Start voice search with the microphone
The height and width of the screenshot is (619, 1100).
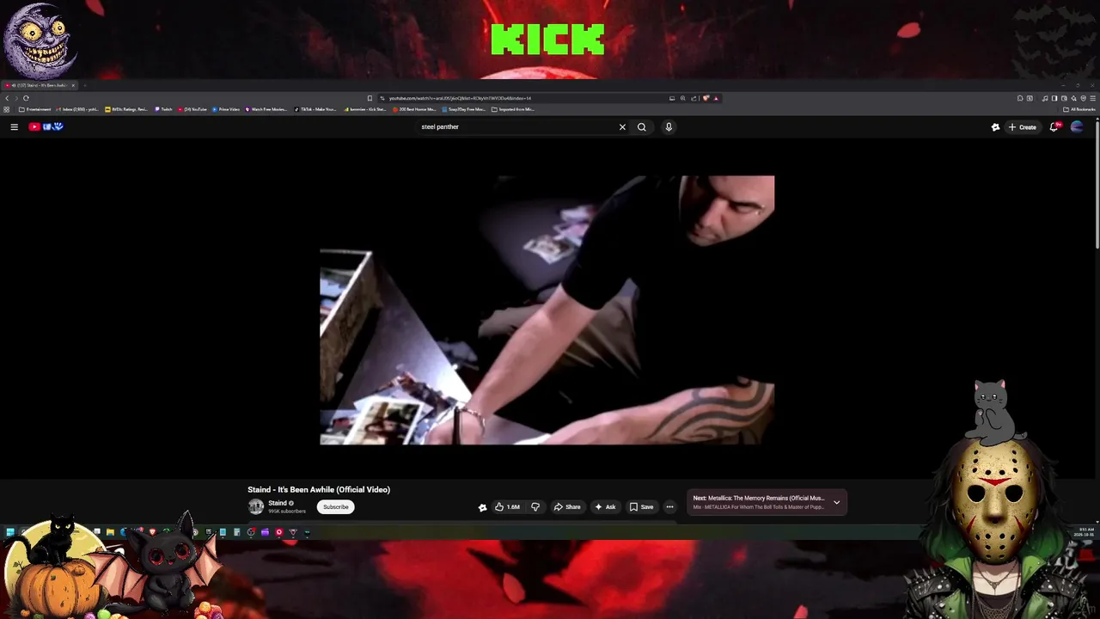pos(669,126)
